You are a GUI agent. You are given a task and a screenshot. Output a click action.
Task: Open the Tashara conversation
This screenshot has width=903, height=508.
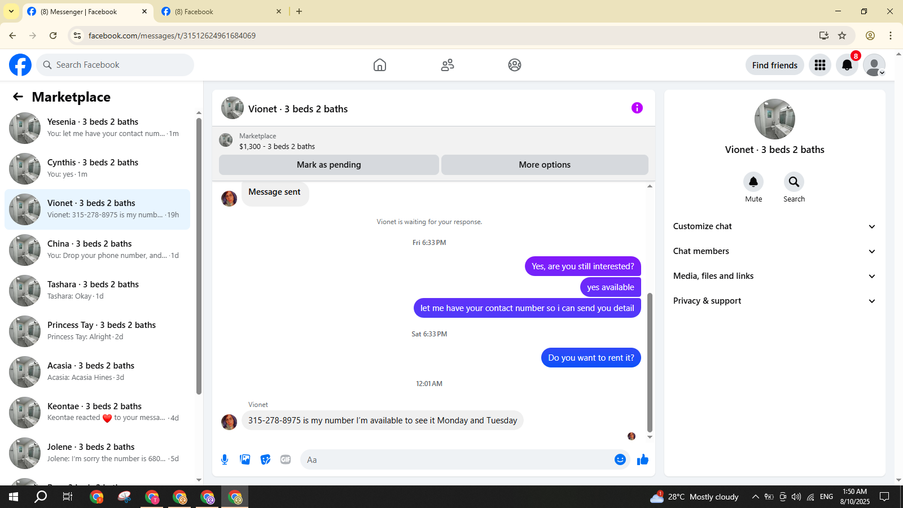pos(97,291)
